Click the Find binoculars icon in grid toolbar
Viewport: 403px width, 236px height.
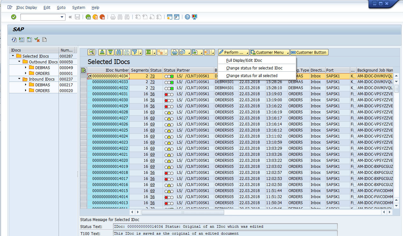[119, 52]
